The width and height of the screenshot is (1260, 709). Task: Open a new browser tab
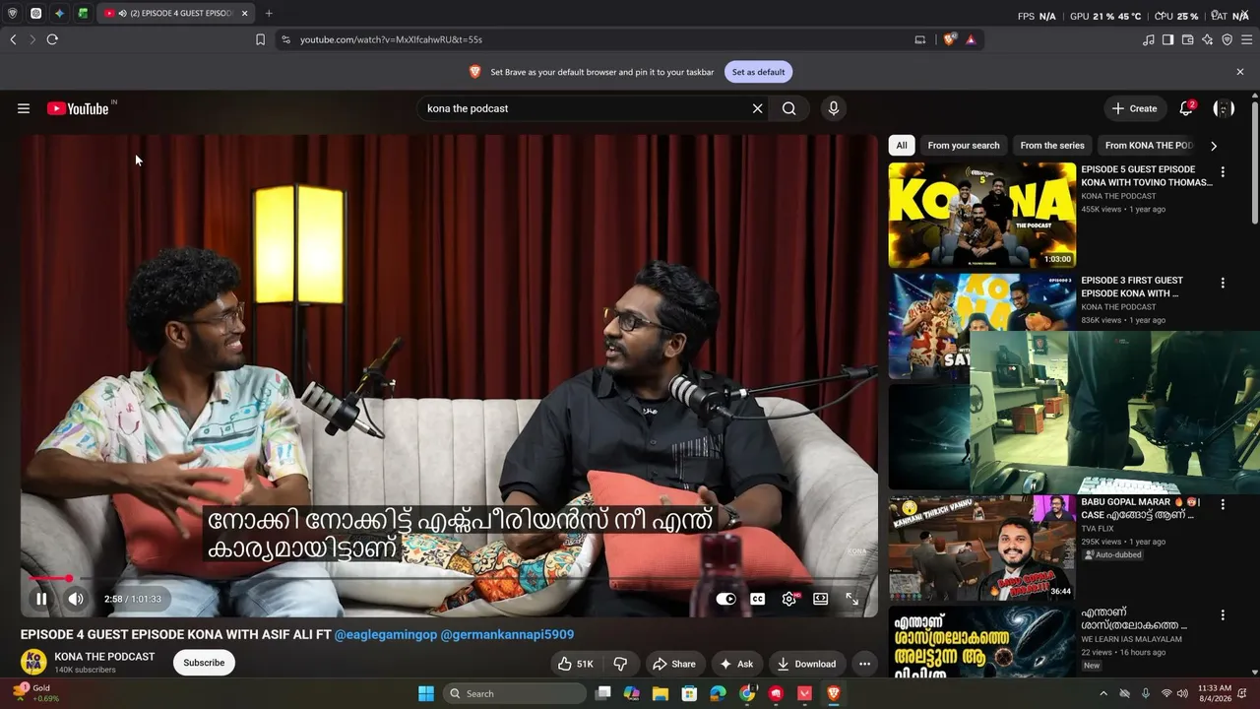click(269, 14)
